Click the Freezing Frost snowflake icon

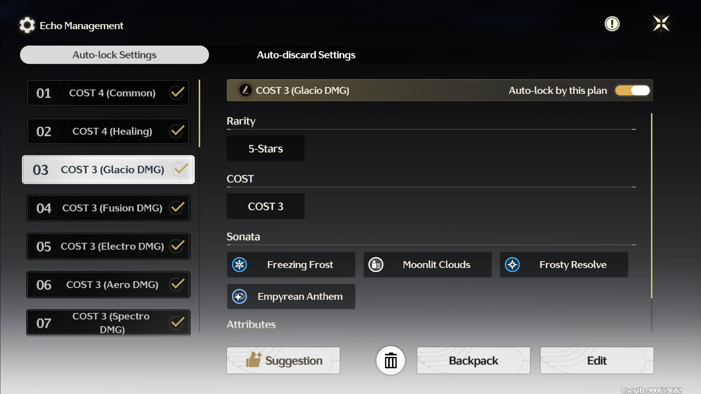240,265
